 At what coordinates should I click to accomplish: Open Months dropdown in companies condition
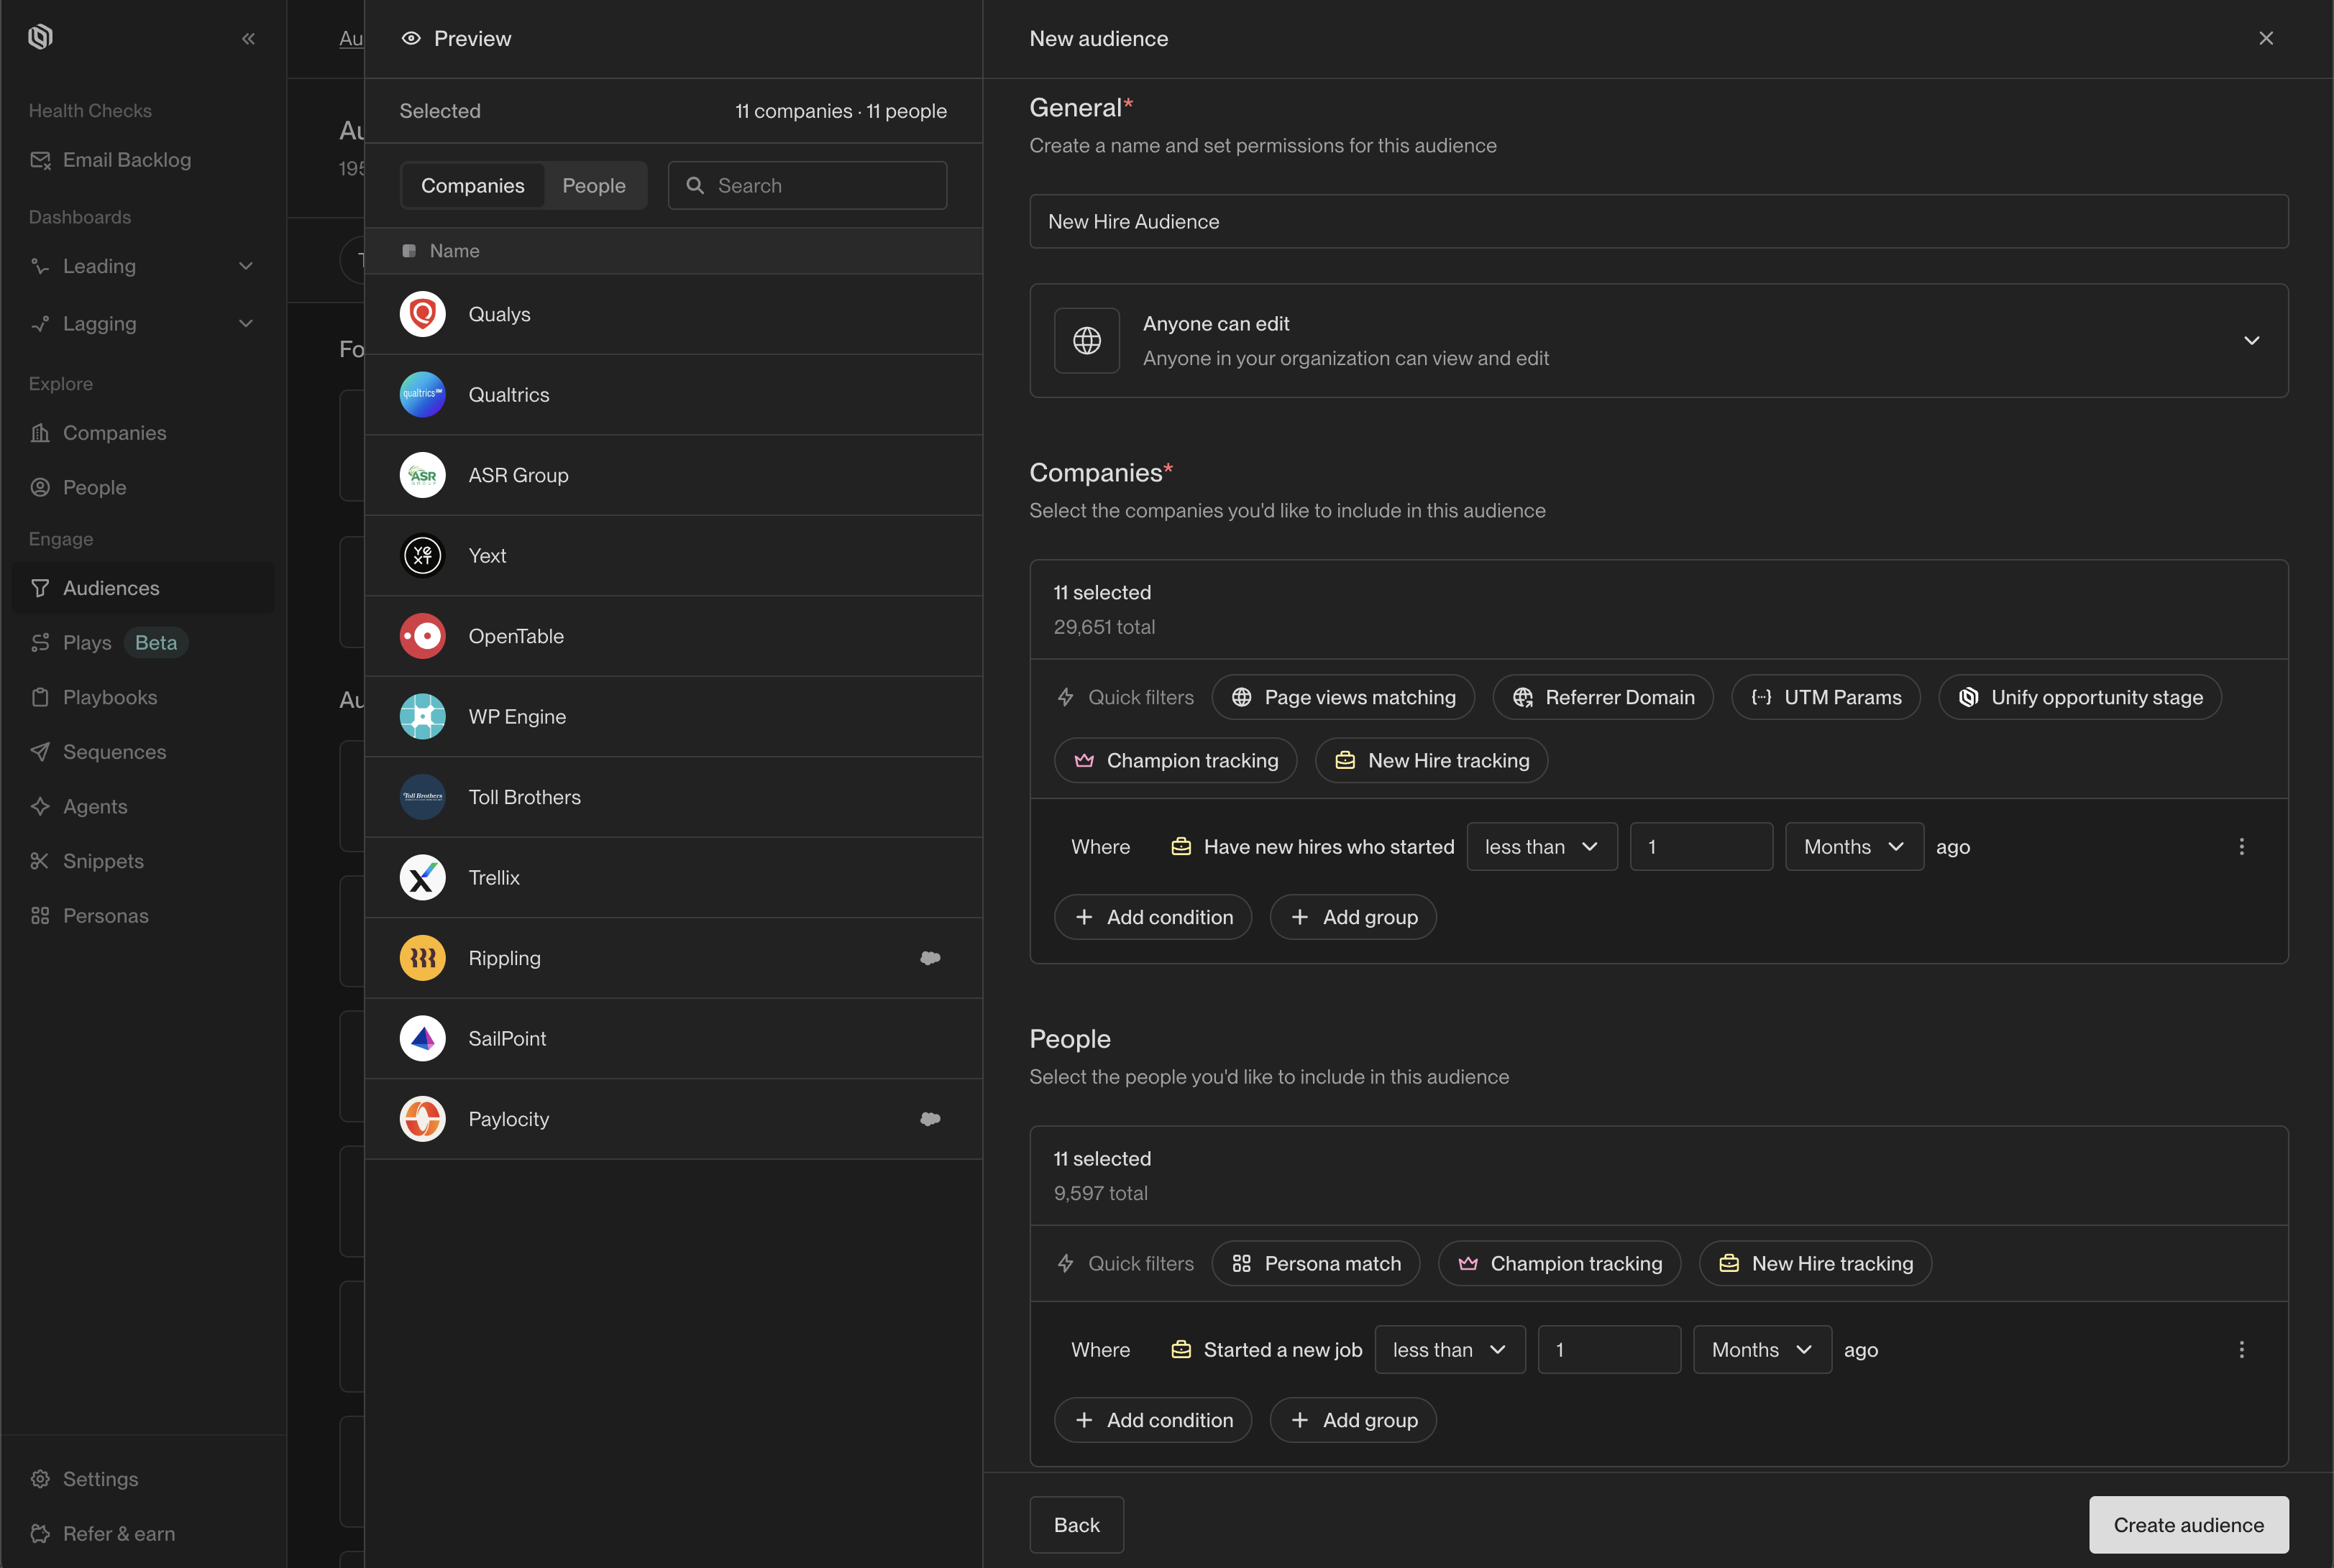1855,847
